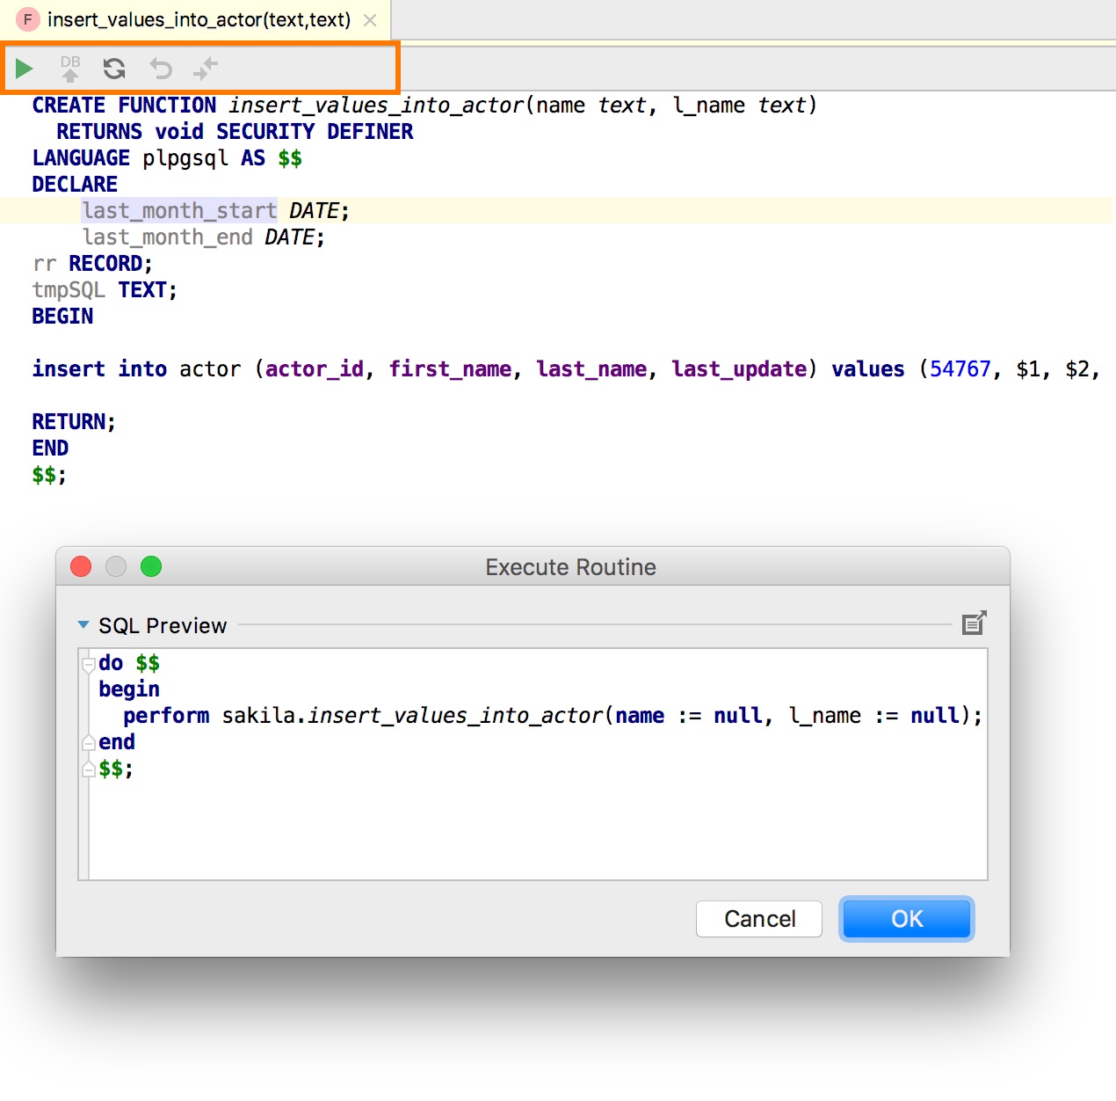
Task: Click inside the SQL Preview text area
Action: pyautogui.click(x=538, y=764)
